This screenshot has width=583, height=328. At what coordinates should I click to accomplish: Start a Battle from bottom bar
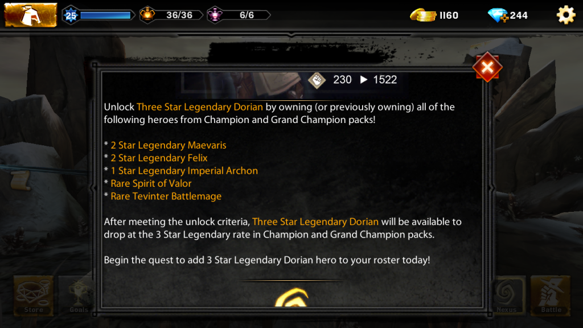pyautogui.click(x=551, y=296)
